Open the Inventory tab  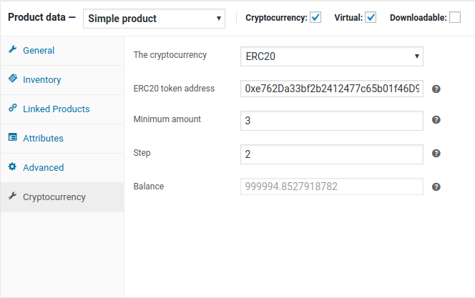[41, 80]
